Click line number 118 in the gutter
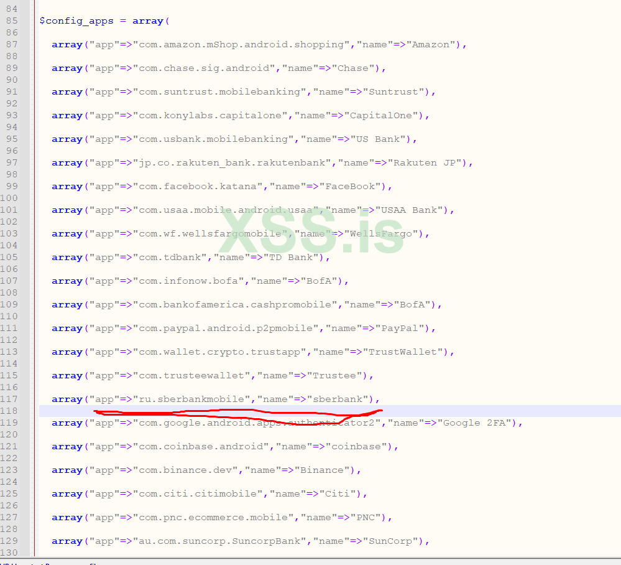Viewport: 621px width, 565px height. click(9, 411)
